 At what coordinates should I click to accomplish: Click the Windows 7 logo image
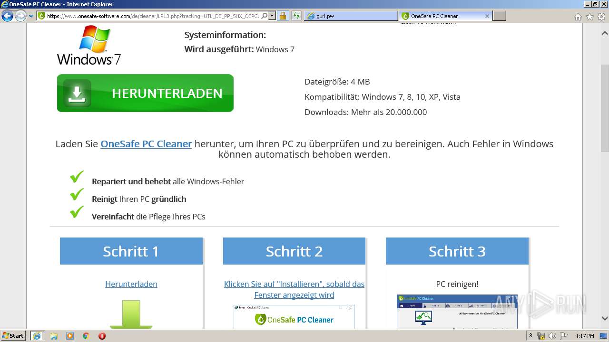(x=89, y=45)
